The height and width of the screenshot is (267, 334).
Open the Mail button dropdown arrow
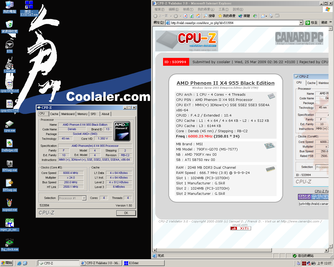tap(266, 16)
